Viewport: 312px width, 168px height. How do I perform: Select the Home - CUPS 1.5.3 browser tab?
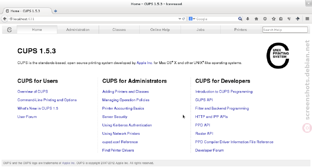click(x=27, y=11)
